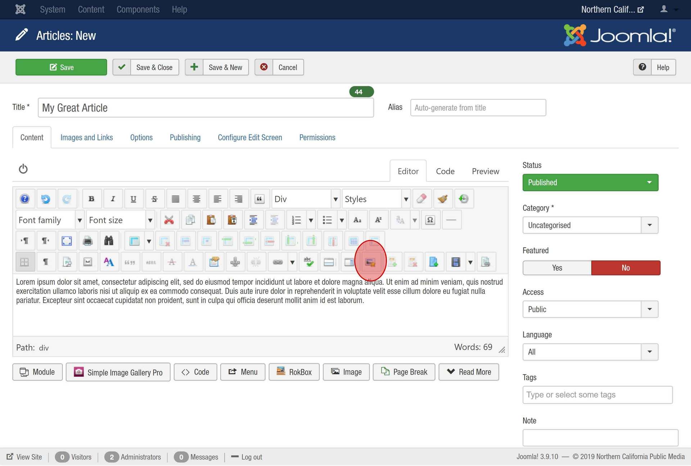Click the insert image icon highlighted in toolbar

pos(370,262)
